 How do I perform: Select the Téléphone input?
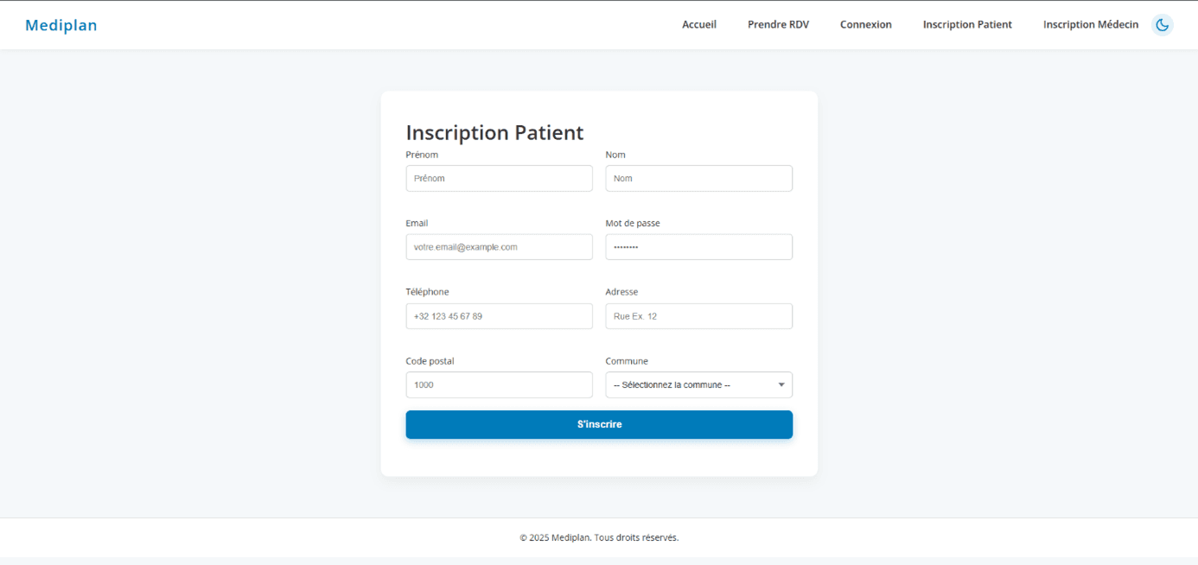coord(499,315)
